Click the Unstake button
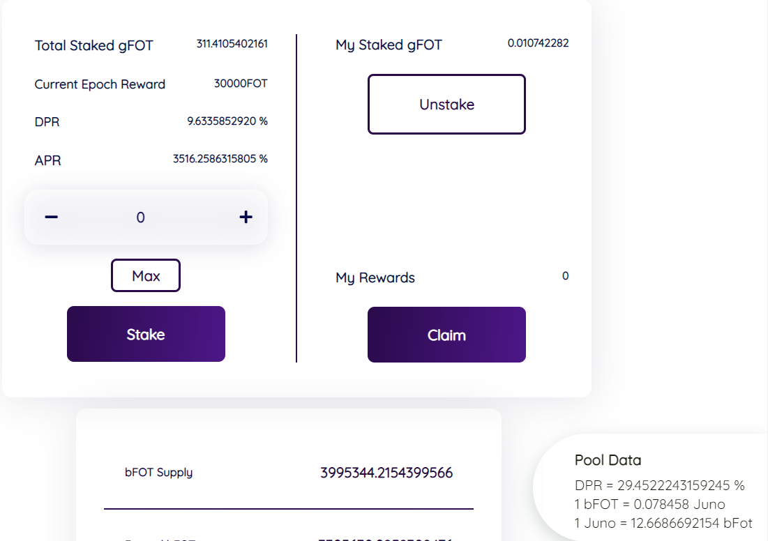Viewport: 768px width, 541px height. (446, 105)
